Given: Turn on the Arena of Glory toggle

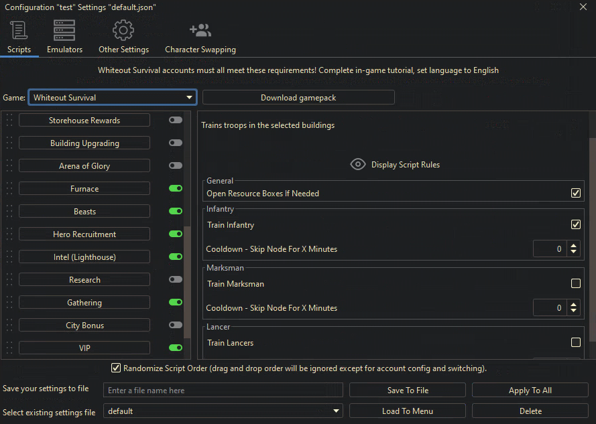Looking at the screenshot, I should click(176, 165).
